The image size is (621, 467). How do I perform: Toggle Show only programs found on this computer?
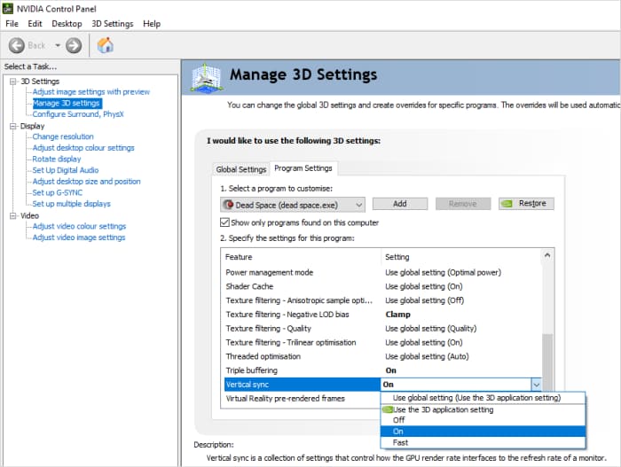(224, 222)
